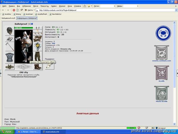The image size is (178, 134).
Task: Click the red stop loading icon
Action: (14, 10)
